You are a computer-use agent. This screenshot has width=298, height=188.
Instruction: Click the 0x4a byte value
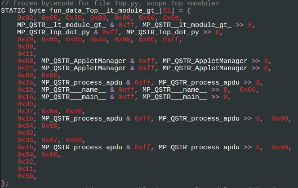coord(98,39)
